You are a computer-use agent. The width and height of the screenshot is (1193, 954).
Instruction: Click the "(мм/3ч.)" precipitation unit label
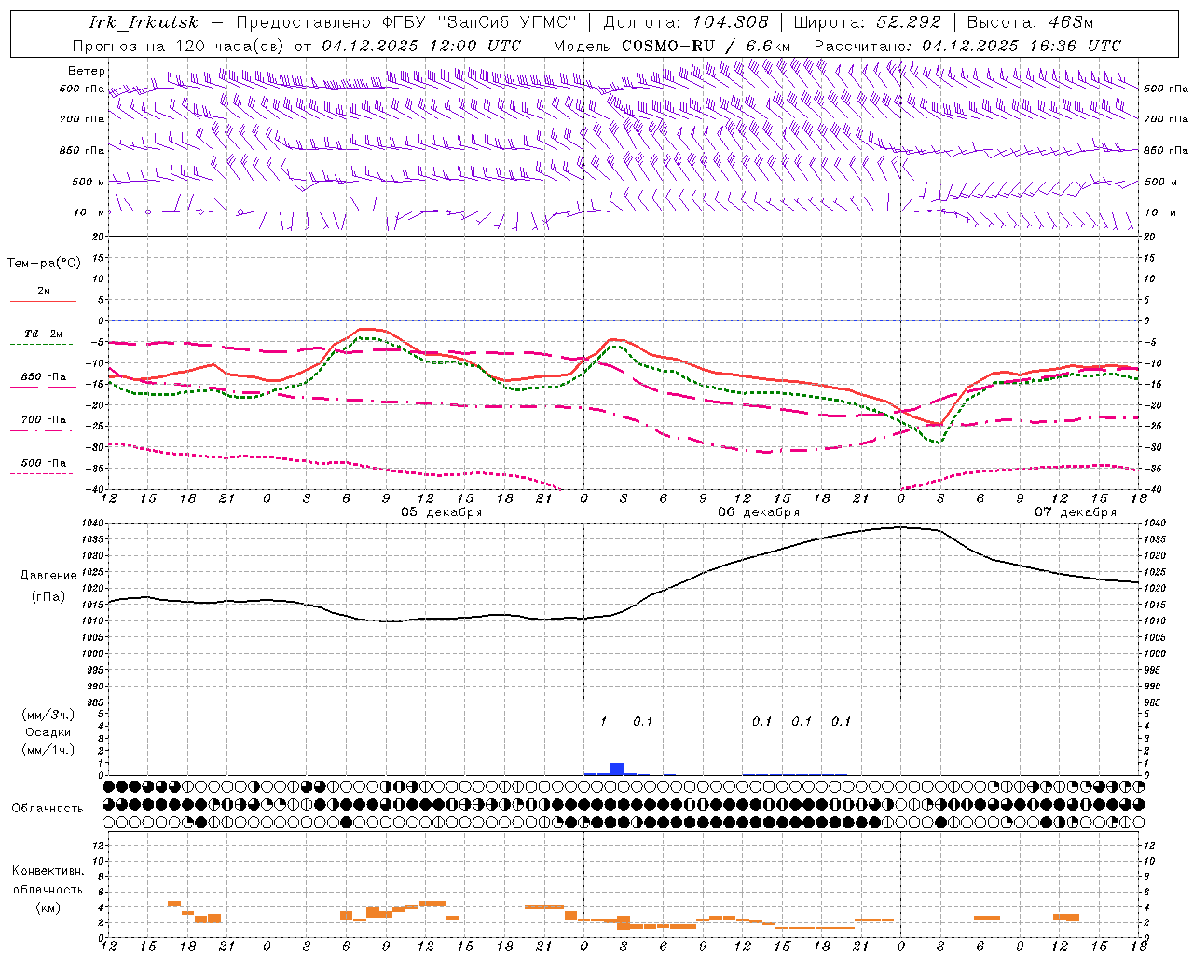[48, 715]
